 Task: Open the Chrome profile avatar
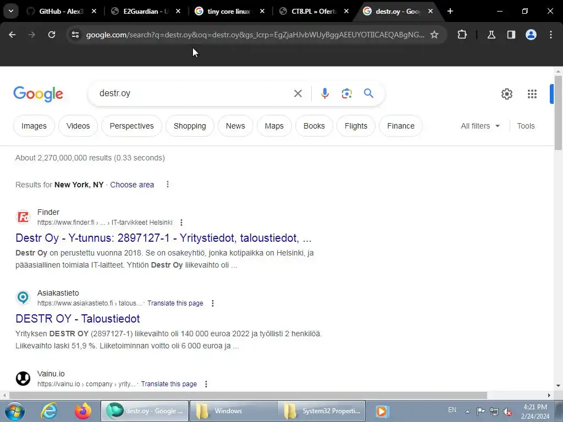[531, 35]
